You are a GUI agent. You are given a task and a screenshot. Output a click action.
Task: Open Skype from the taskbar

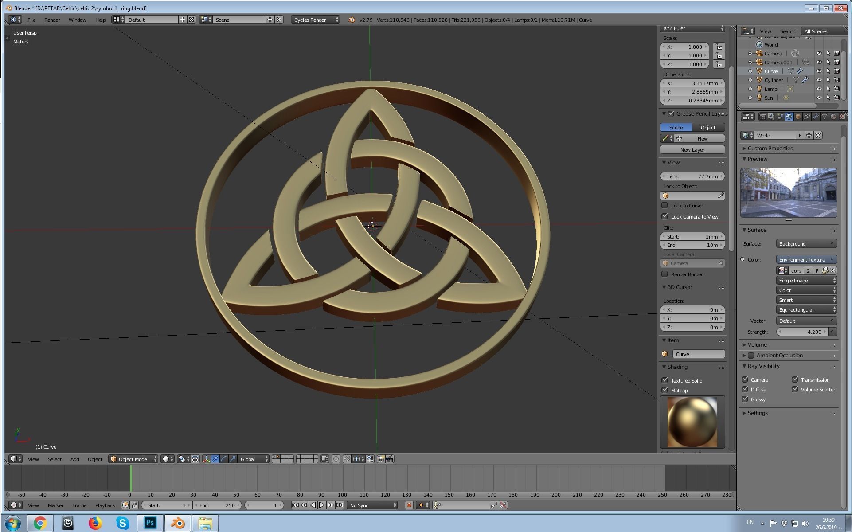click(x=123, y=523)
